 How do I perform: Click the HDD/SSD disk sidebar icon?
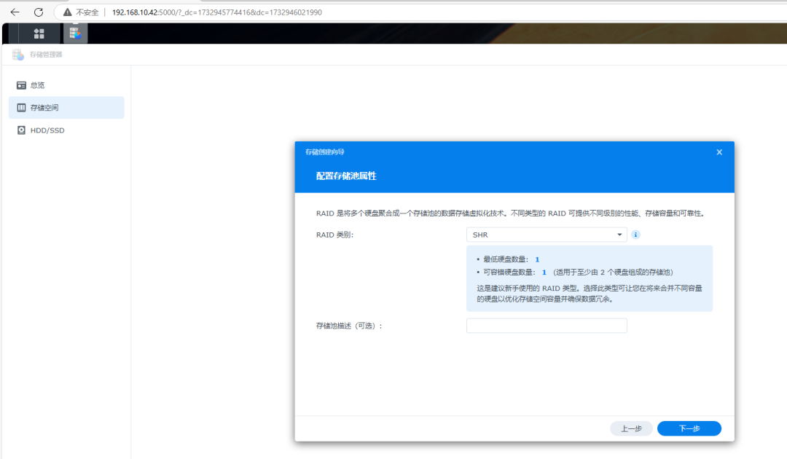coord(21,130)
